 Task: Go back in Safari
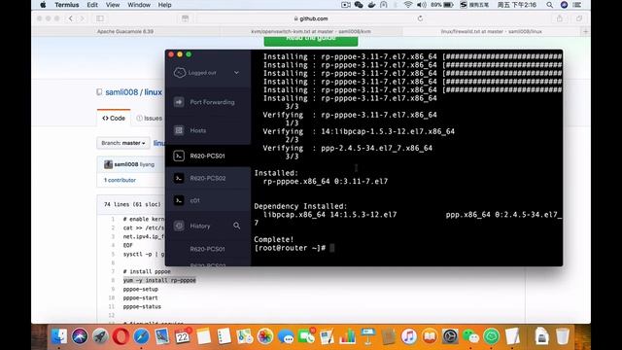[71, 18]
